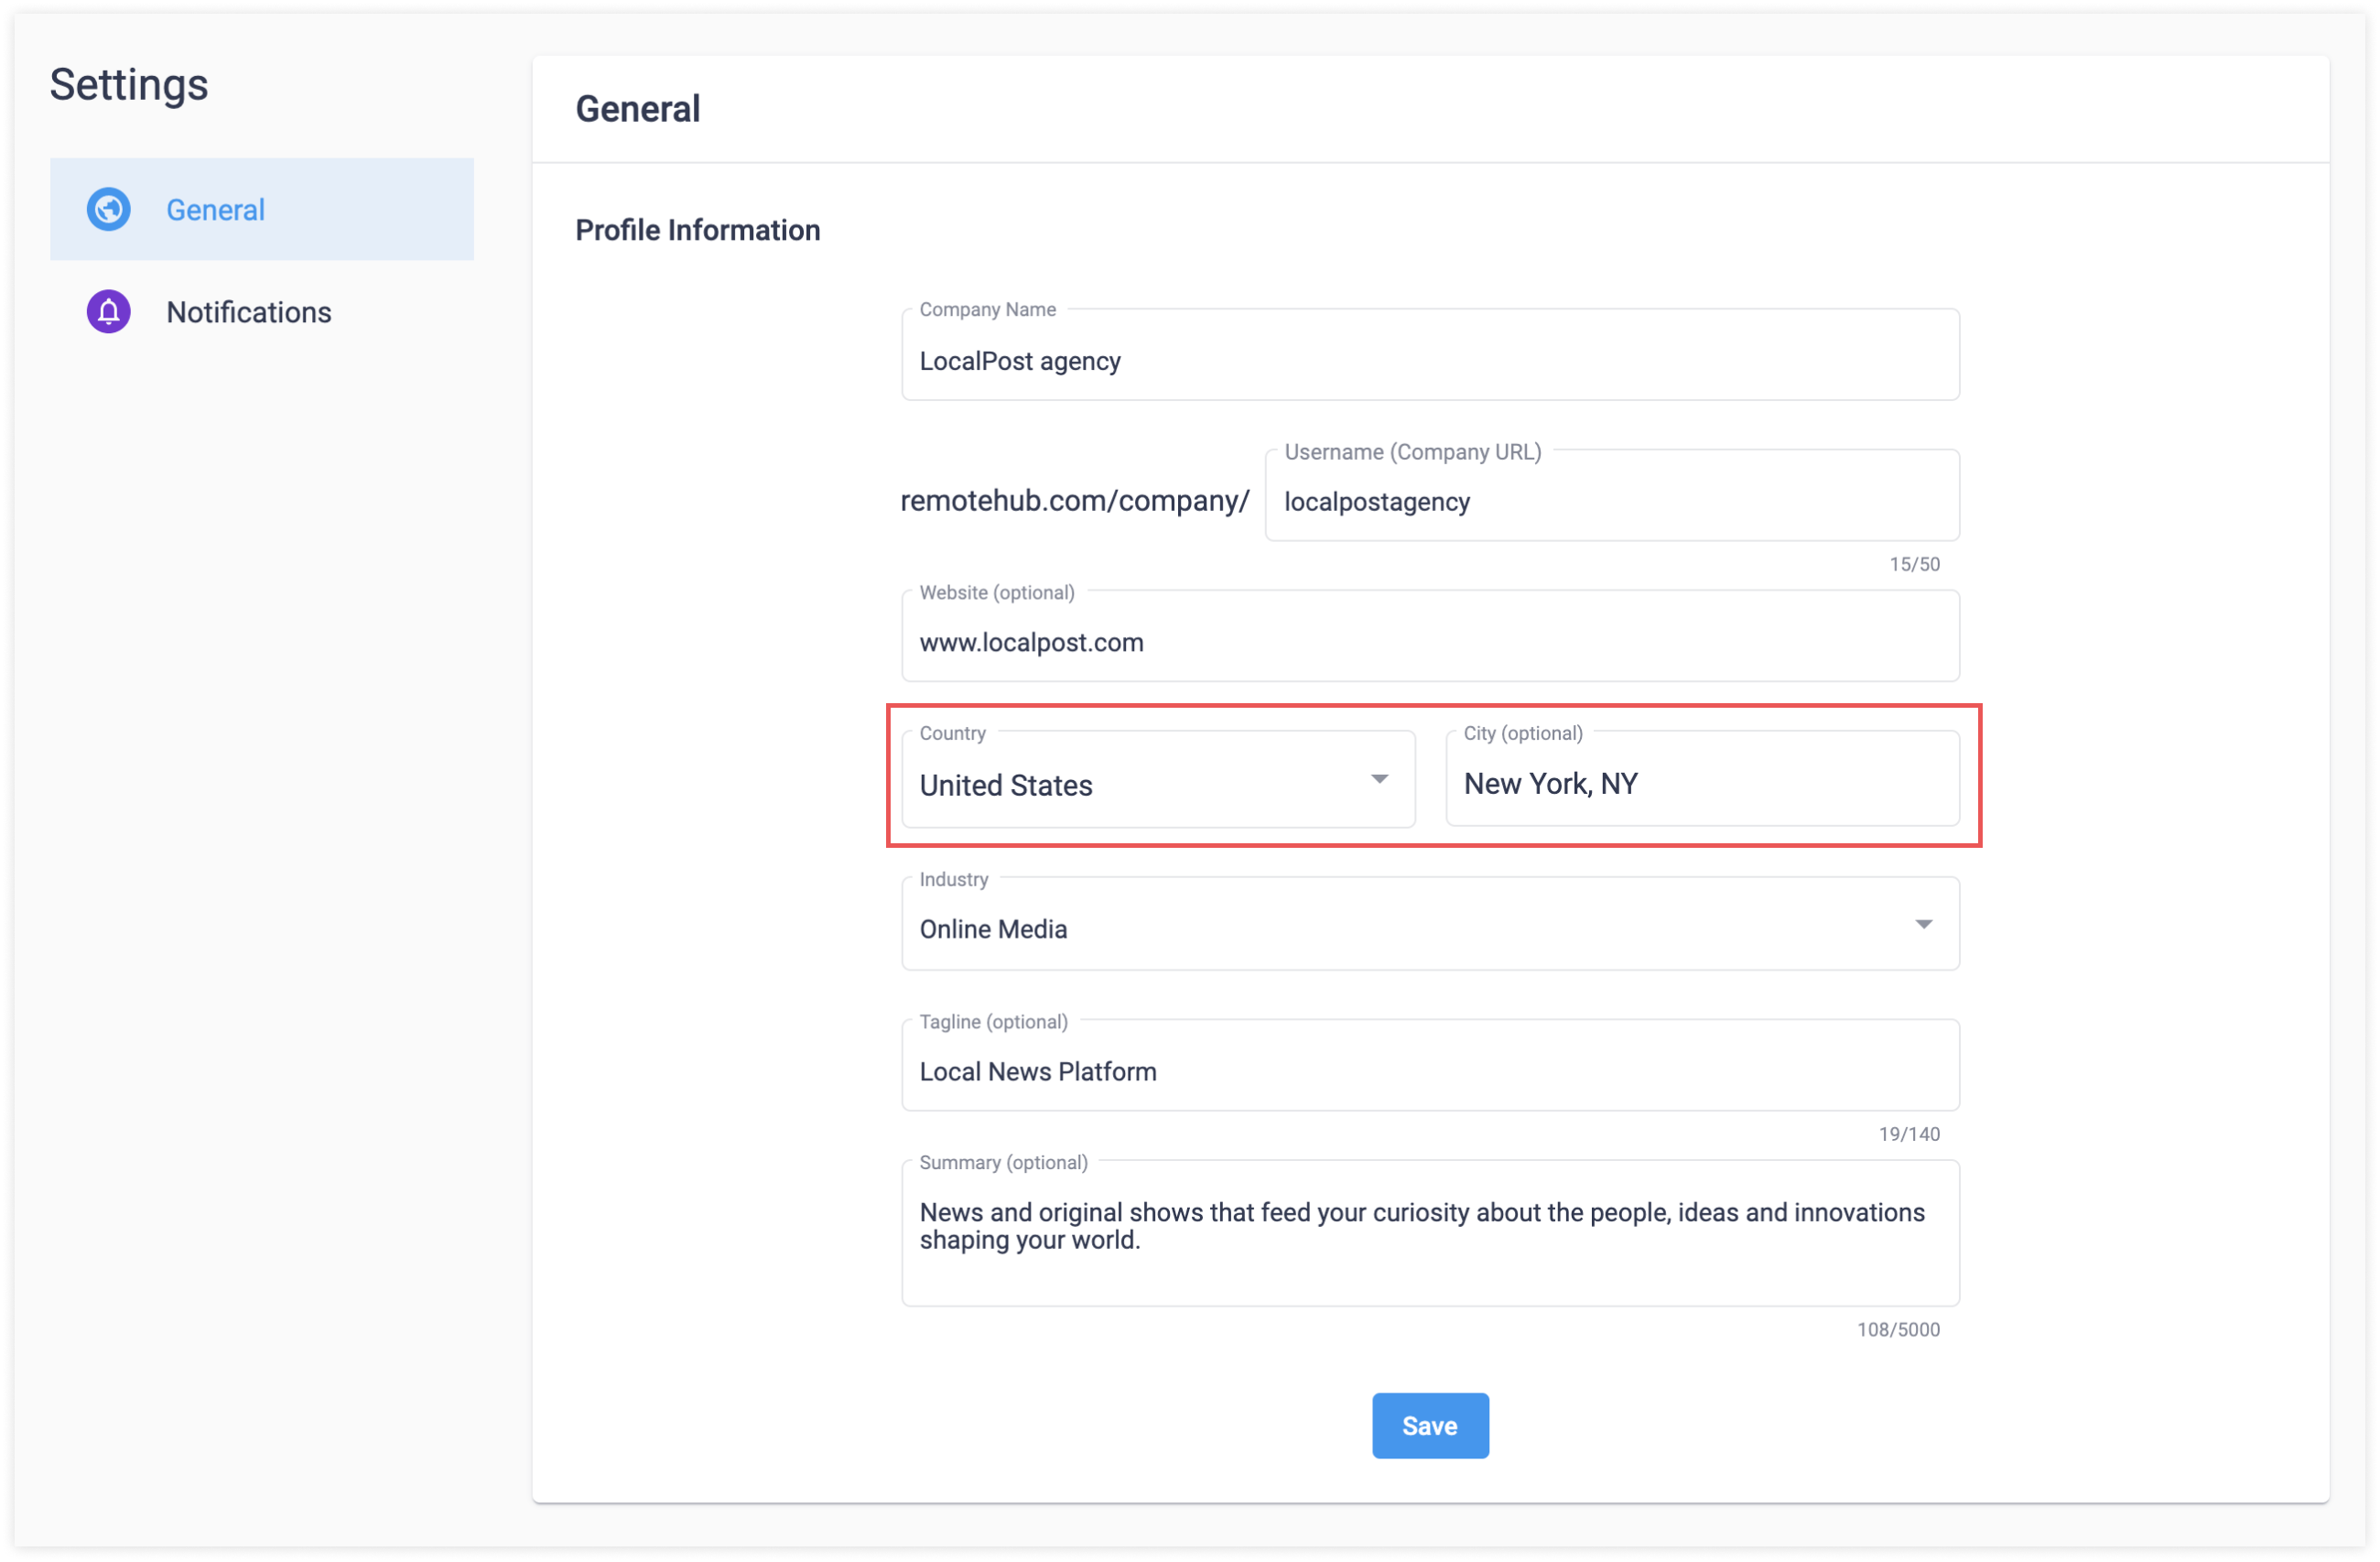
Task: Click the General globe icon in sidebar
Action: click(x=108, y=209)
